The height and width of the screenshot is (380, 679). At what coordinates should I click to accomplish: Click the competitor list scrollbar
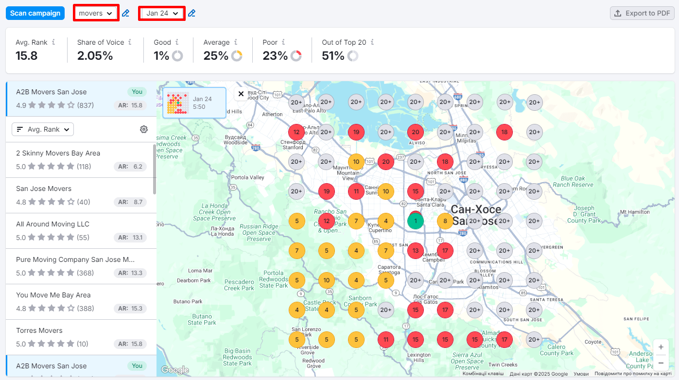[155, 169]
